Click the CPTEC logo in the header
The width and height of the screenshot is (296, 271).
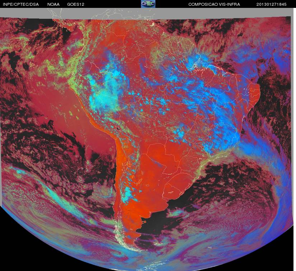click(x=148, y=4)
